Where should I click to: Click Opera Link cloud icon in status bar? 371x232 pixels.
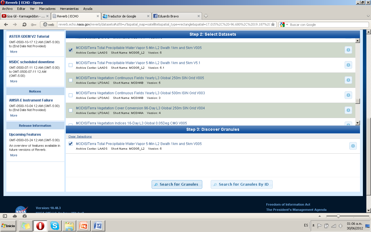pos(15,216)
